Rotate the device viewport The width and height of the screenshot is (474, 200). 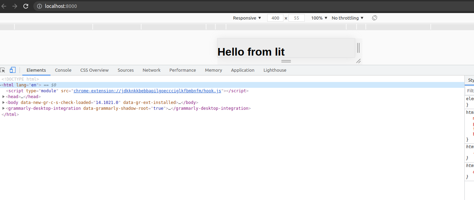point(374,18)
